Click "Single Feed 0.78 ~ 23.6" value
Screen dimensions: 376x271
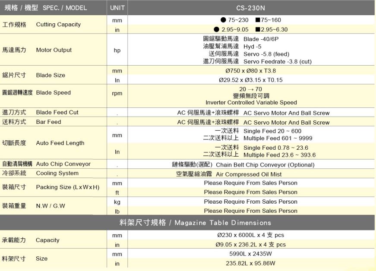point(276,148)
